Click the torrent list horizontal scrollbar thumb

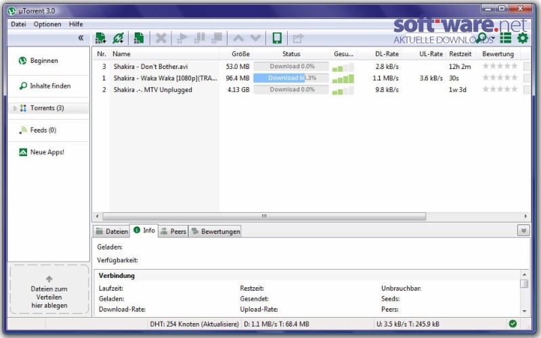click(x=264, y=216)
